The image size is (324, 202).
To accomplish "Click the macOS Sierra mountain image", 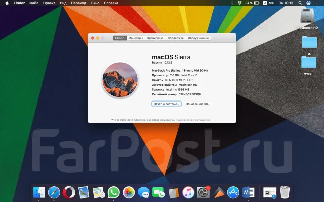I will point(120,80).
